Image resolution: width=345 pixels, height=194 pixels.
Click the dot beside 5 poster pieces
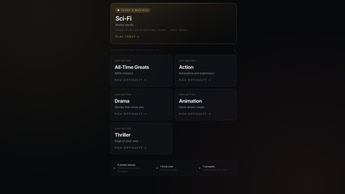(114, 168)
